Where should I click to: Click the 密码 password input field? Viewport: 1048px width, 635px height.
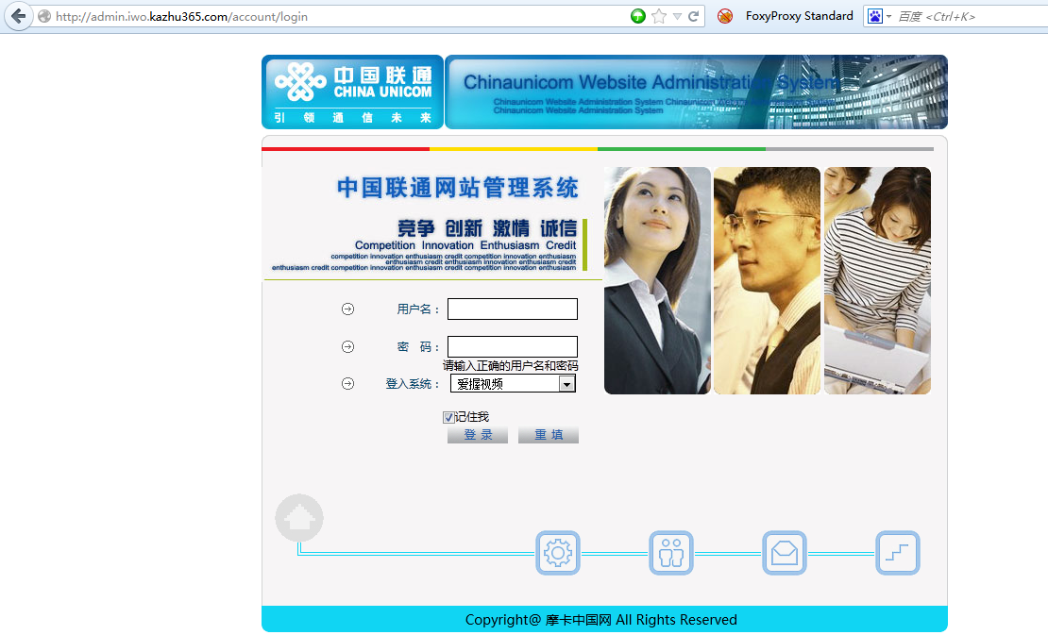[512, 346]
